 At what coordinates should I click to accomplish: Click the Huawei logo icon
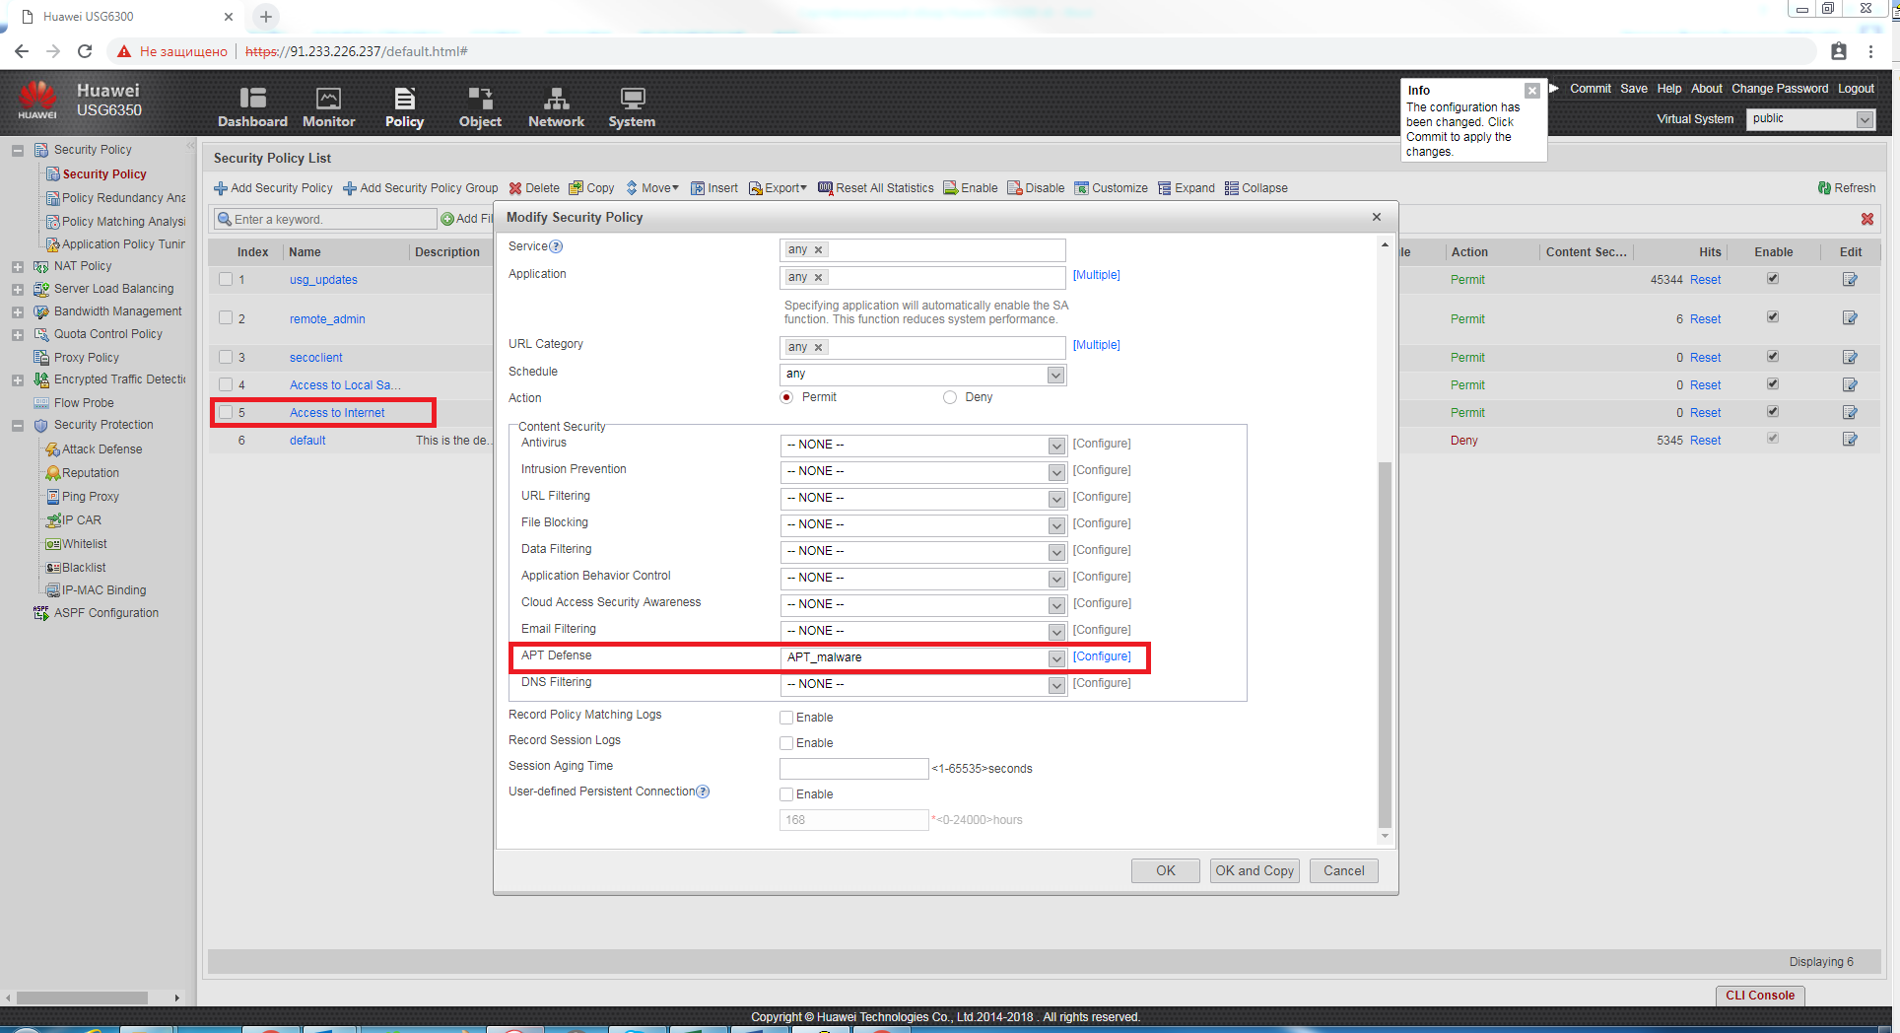(37, 99)
